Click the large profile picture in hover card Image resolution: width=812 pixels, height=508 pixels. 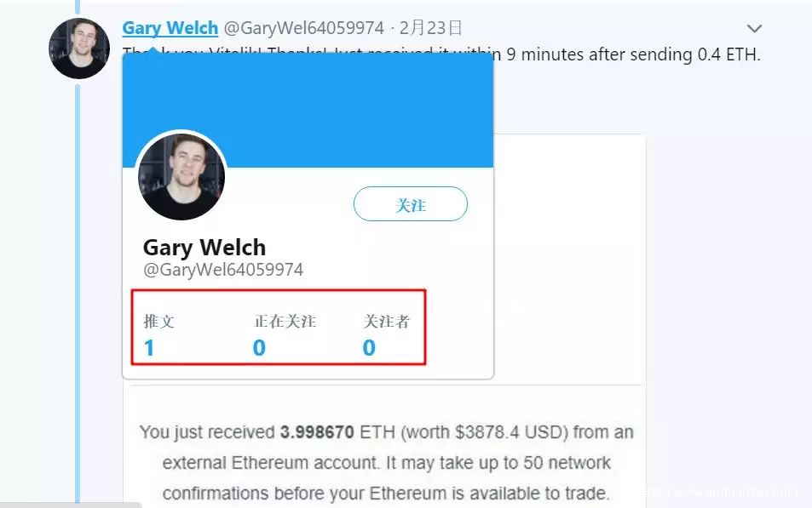tap(181, 176)
